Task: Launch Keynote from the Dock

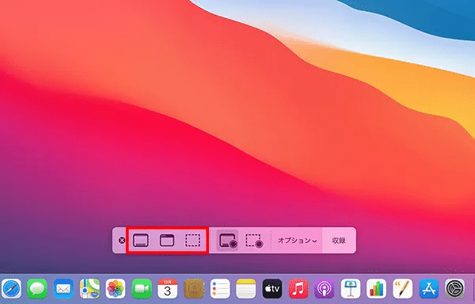Action: (351, 288)
